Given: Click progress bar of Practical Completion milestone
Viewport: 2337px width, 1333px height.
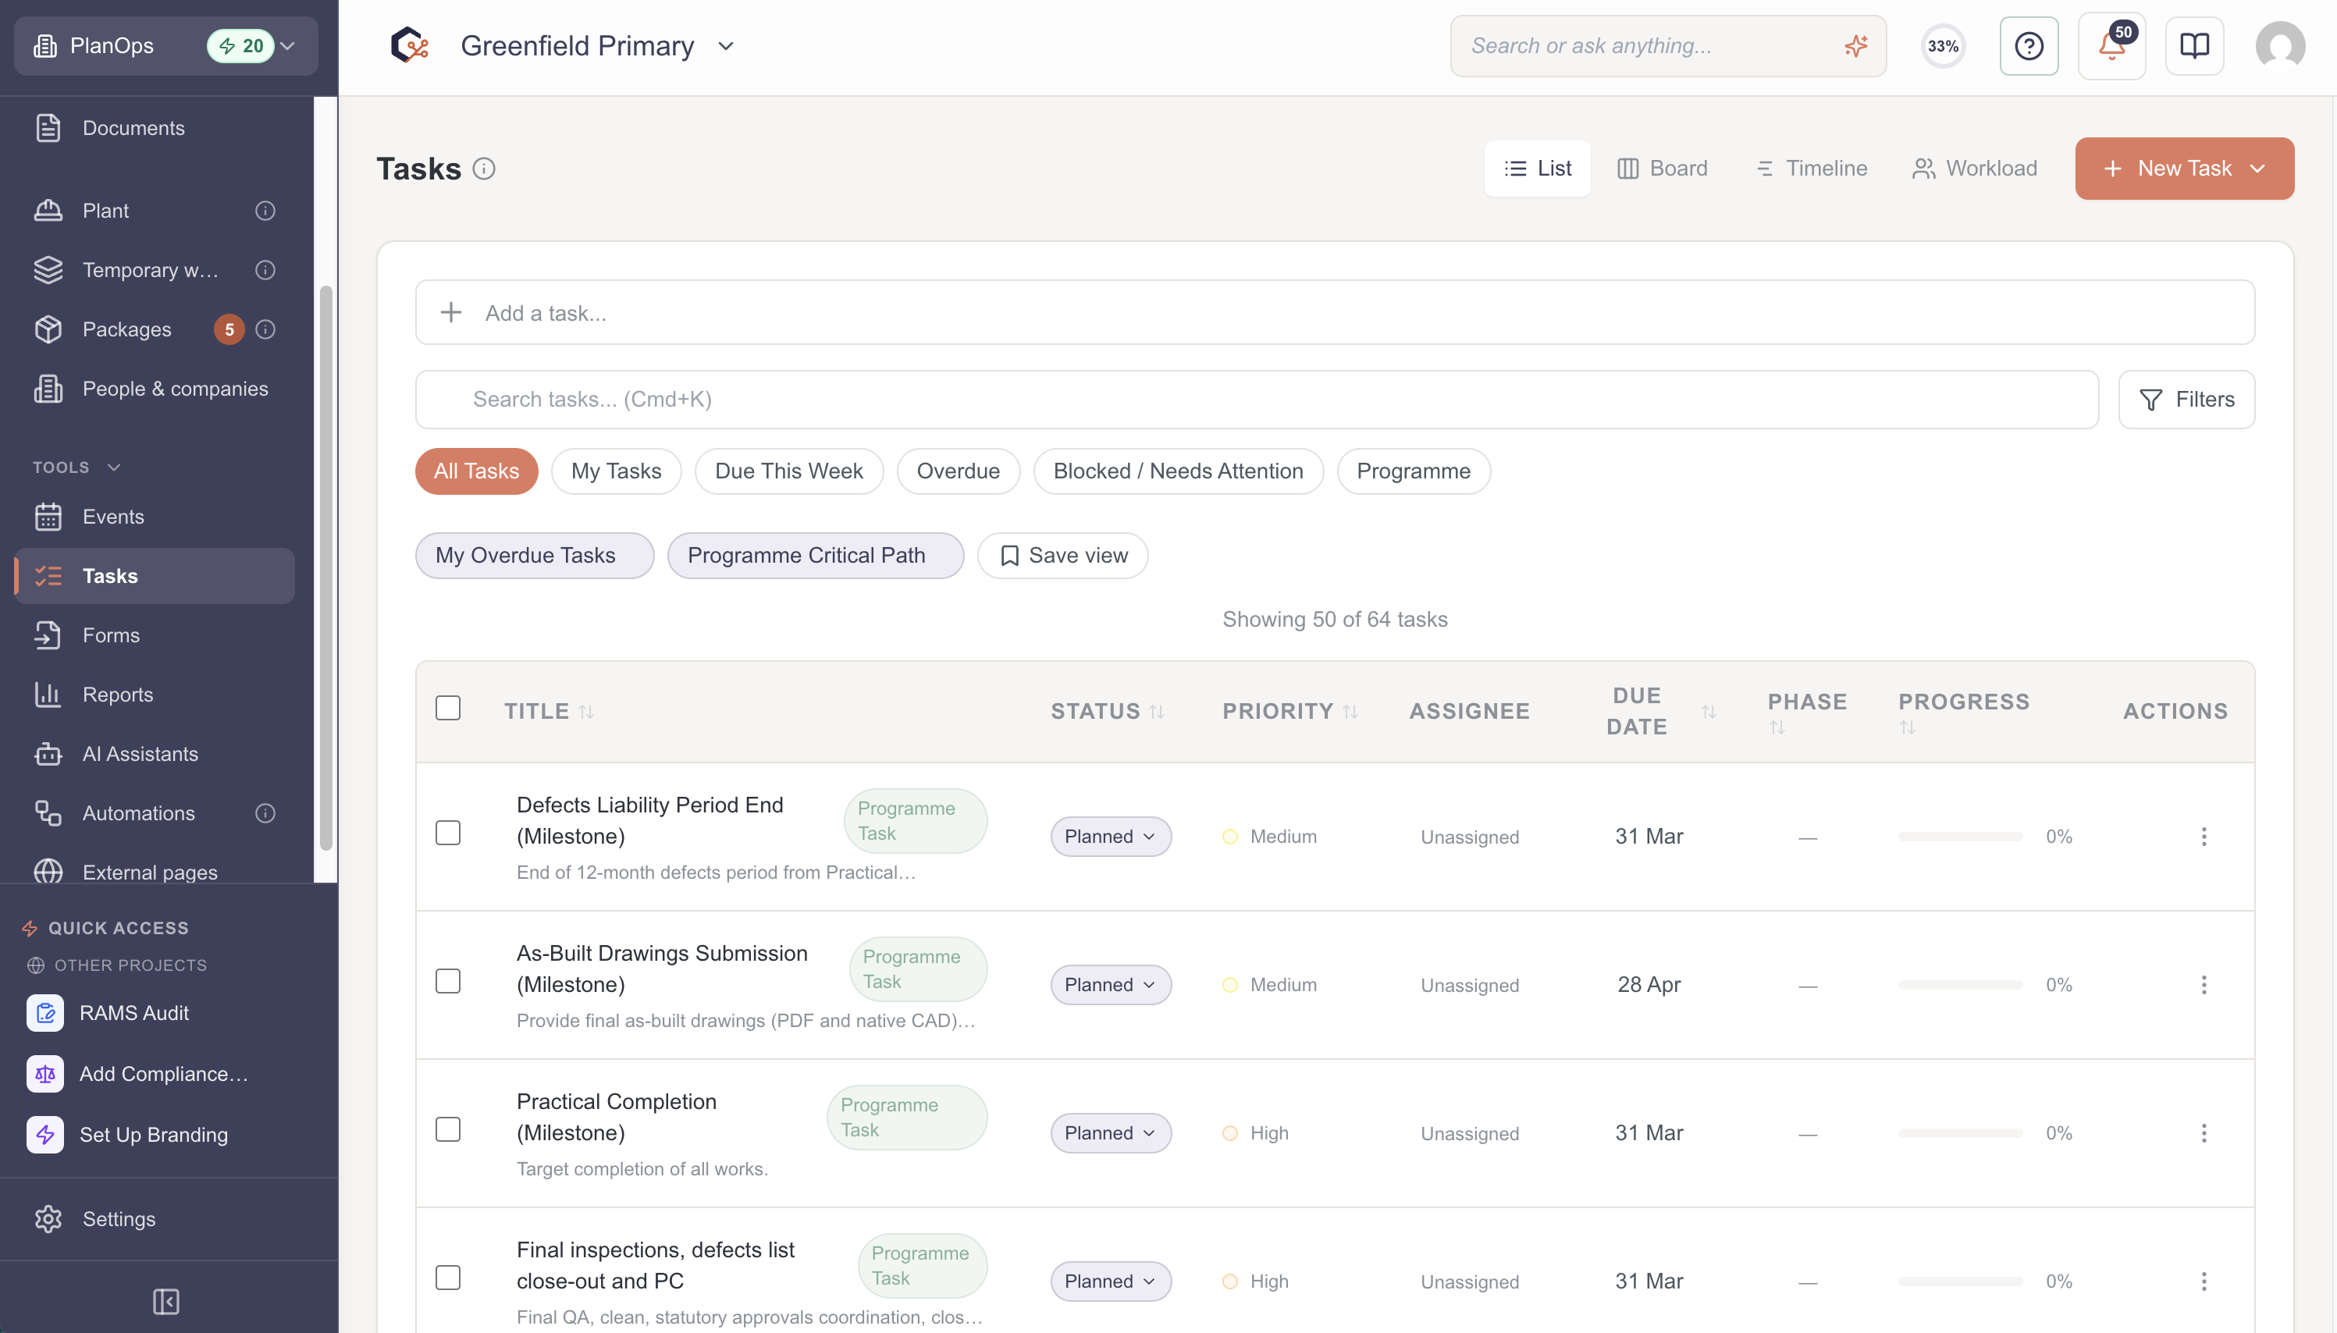Looking at the screenshot, I should pos(1960,1133).
